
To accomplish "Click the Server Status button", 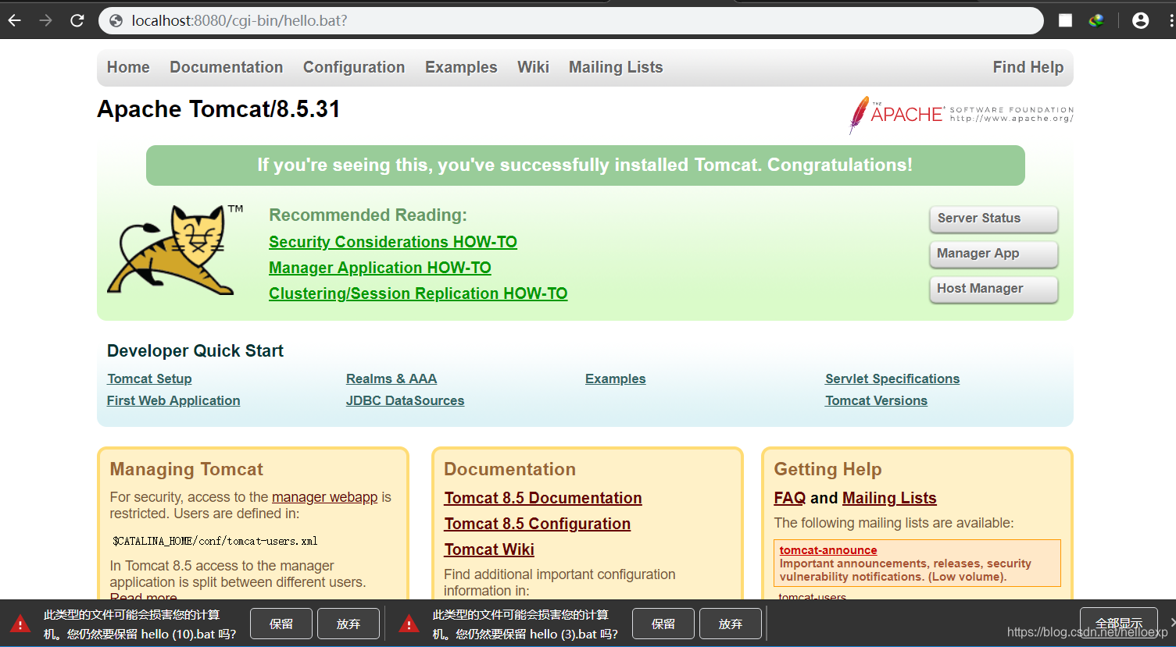I will (993, 219).
